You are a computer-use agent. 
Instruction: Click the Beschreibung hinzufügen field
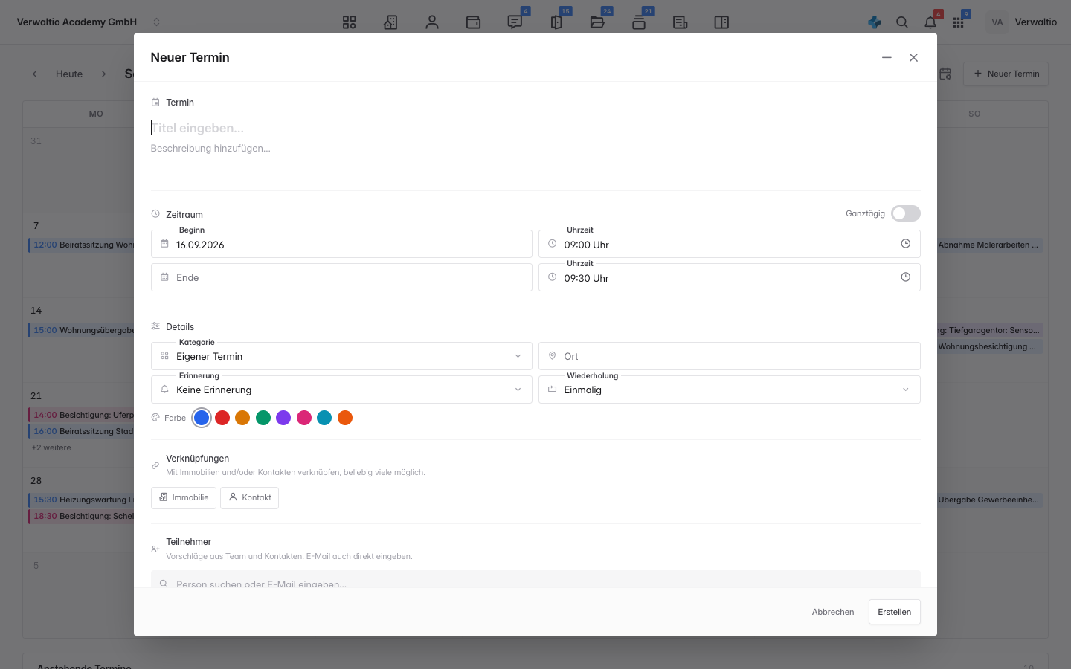pos(535,149)
